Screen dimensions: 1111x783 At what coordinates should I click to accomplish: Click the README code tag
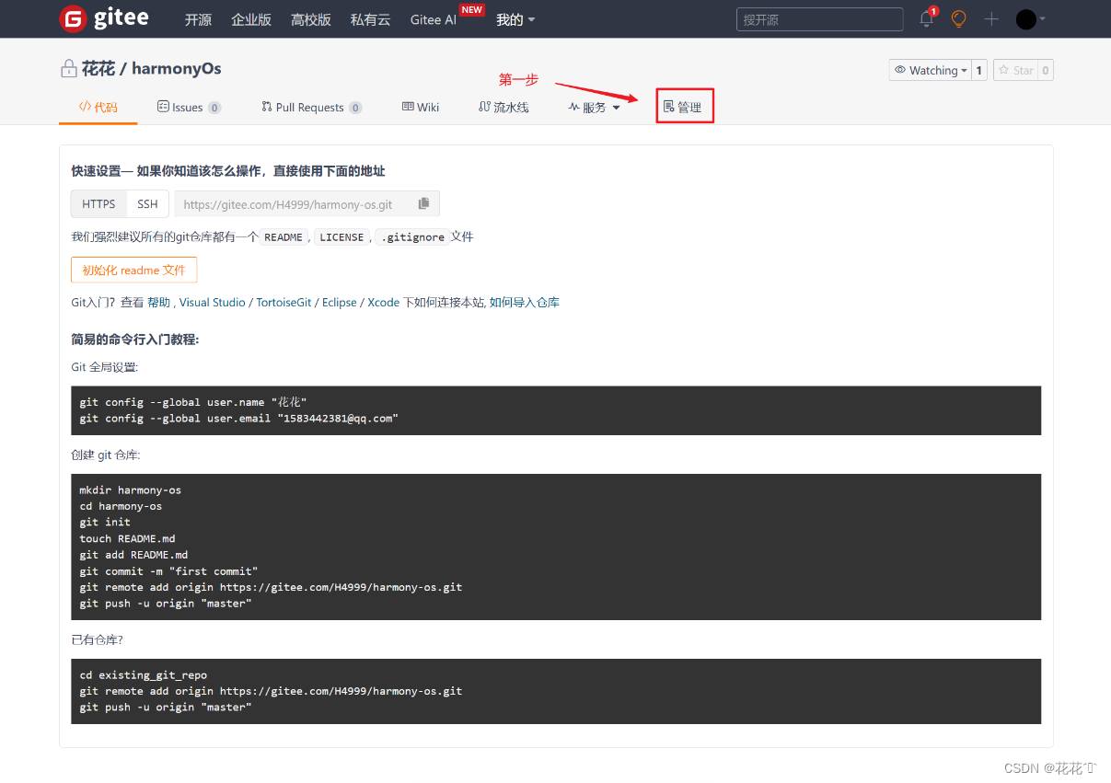(284, 236)
